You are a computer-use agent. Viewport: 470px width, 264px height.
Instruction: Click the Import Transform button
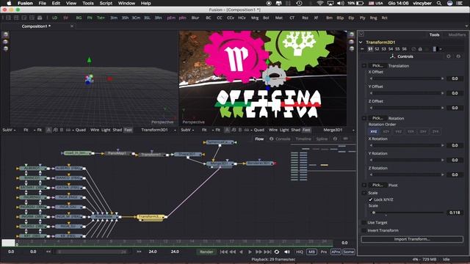pos(412,239)
